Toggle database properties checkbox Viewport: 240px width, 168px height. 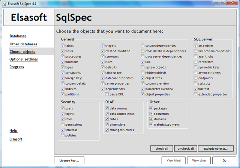pos(102,78)
